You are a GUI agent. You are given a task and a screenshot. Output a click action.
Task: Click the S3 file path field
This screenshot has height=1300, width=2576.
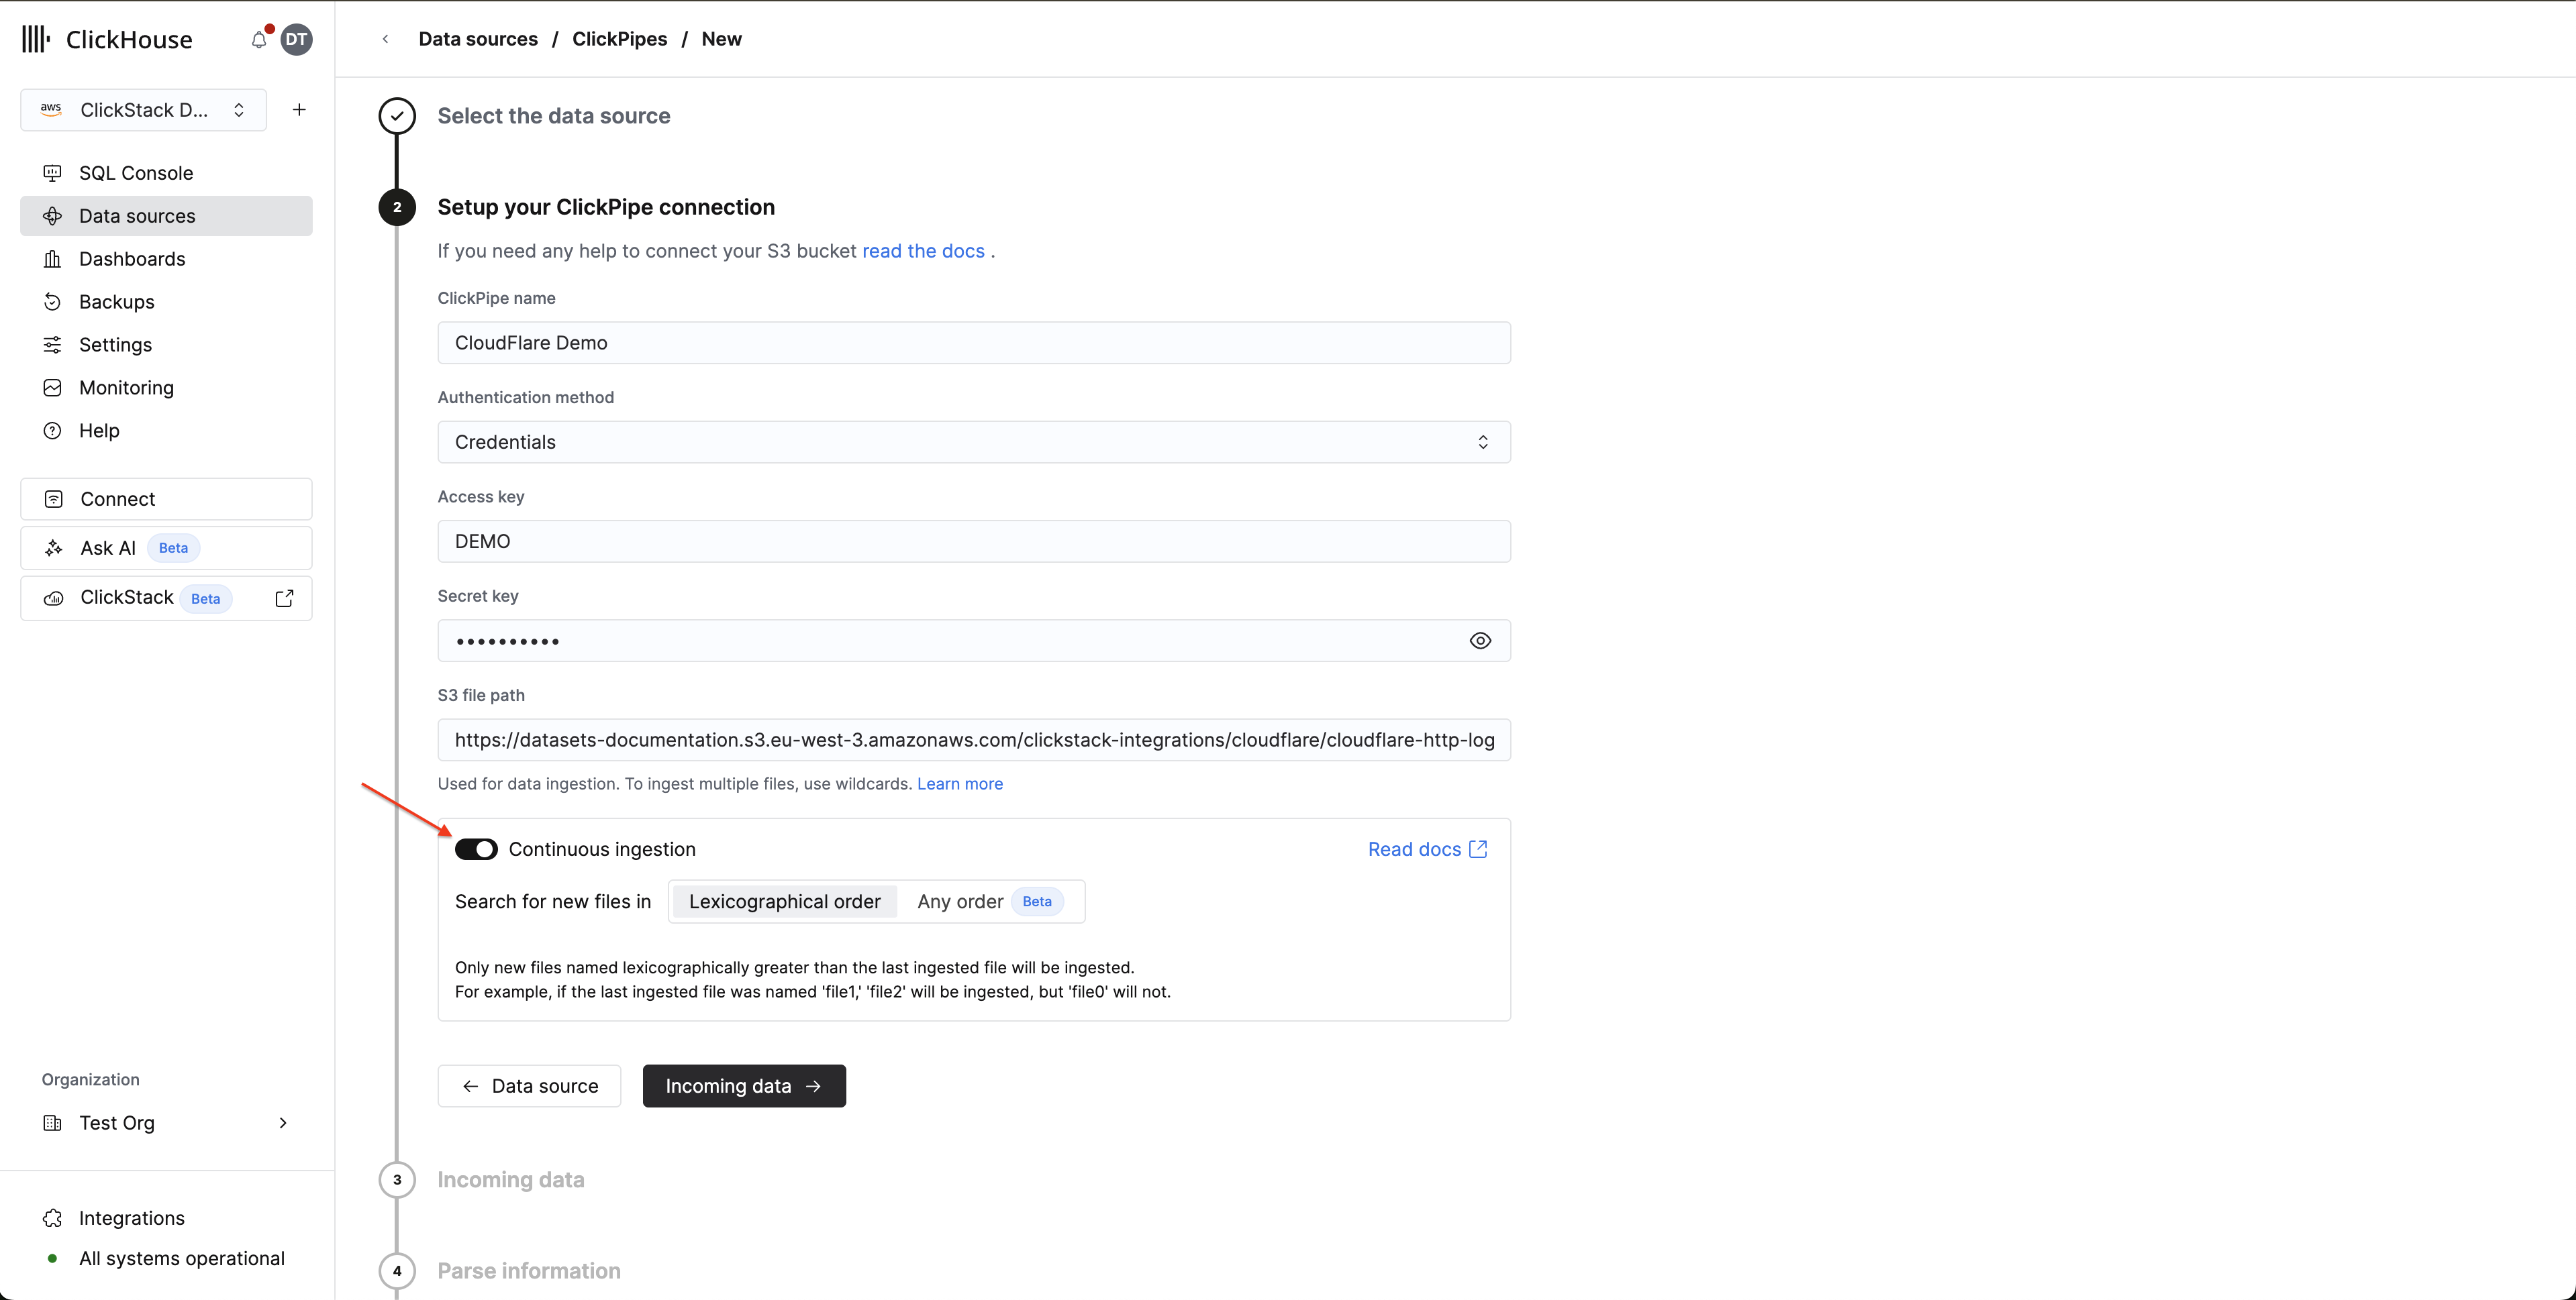[973, 741]
